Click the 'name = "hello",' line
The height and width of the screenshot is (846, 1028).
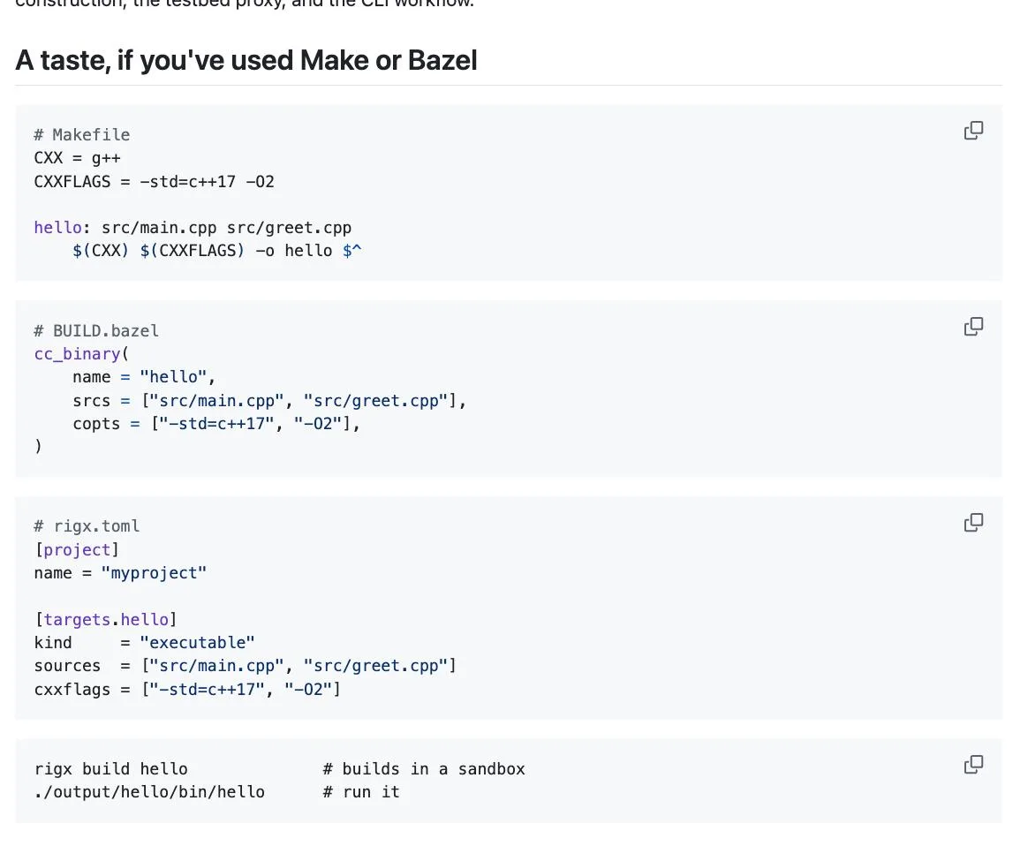144,377
